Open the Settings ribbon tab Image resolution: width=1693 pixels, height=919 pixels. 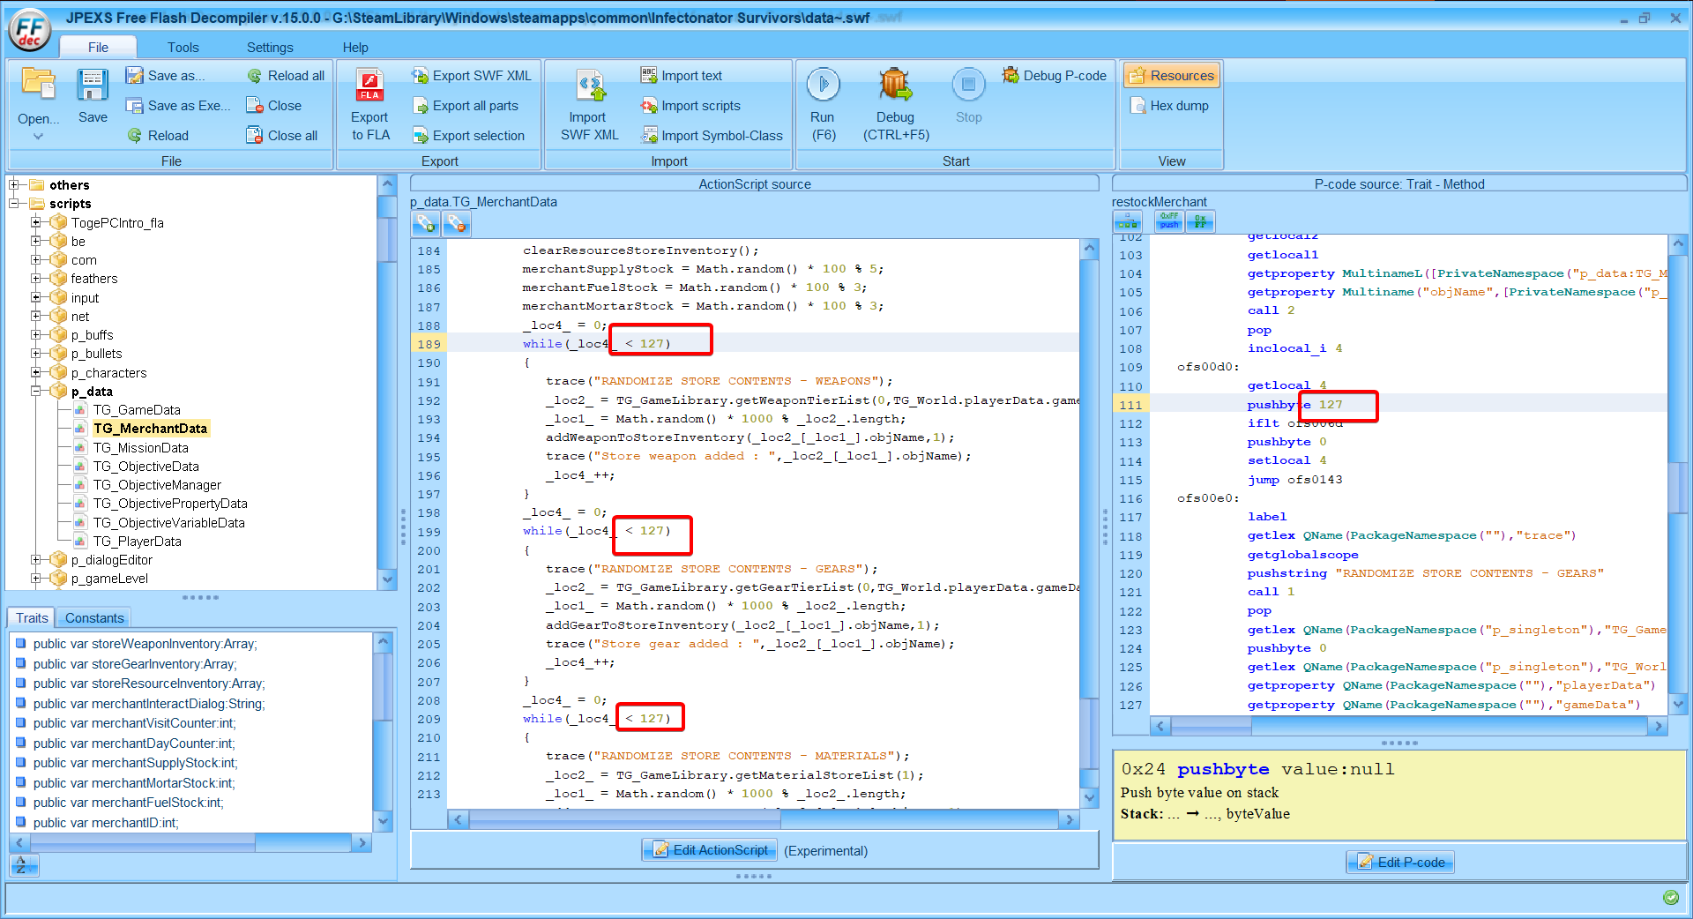(270, 48)
